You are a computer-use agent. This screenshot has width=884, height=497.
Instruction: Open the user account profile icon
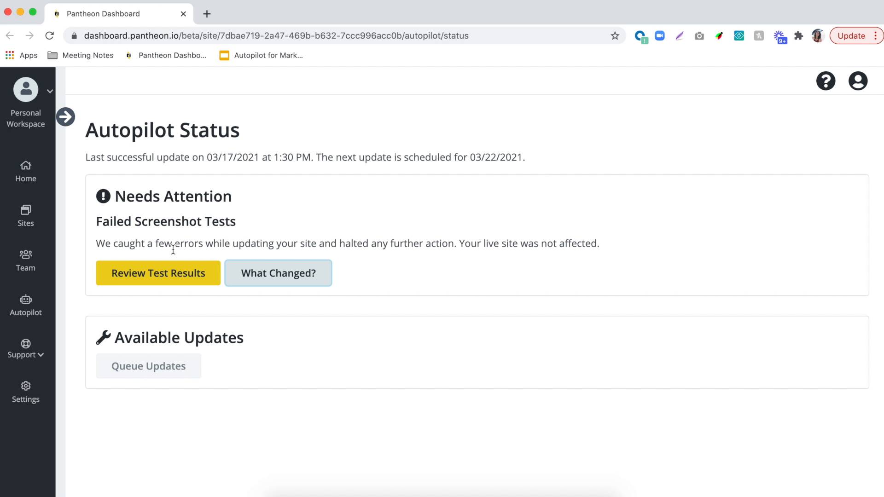point(858,81)
